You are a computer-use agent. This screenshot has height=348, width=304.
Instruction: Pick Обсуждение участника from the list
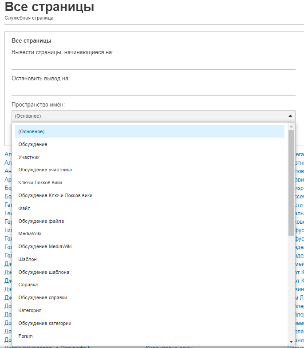pos(150,170)
